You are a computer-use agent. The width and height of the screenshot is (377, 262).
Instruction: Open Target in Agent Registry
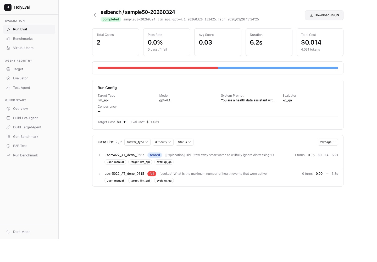point(29,69)
